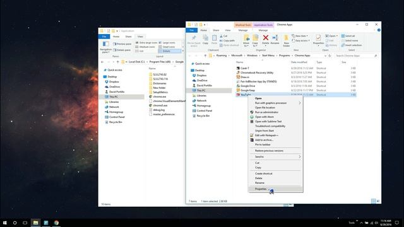This screenshot has height=227, width=404.
Task: Expand the Send to submenu
Action: click(x=300, y=157)
